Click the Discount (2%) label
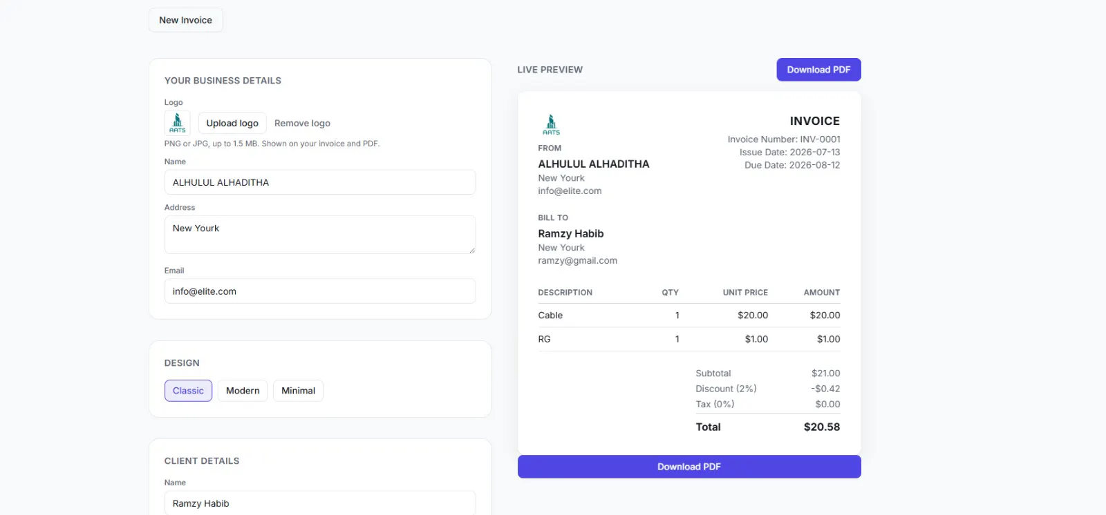1106x515 pixels. click(726, 389)
